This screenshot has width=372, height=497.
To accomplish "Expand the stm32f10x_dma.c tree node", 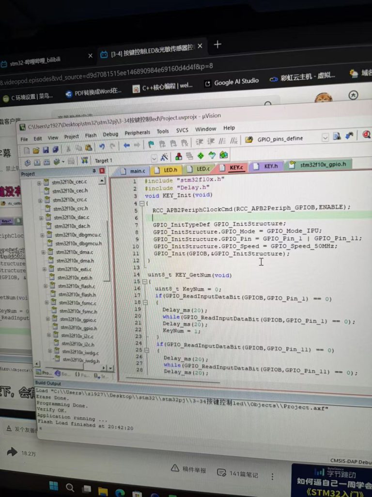I will (x=43, y=252).
